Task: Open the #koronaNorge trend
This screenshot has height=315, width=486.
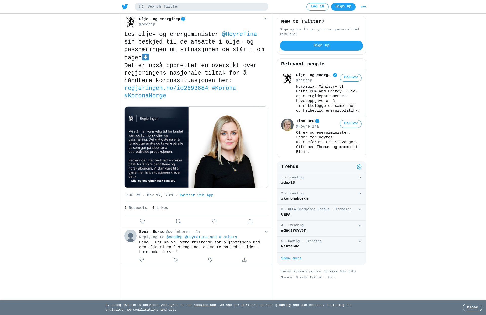Action: pyautogui.click(x=321, y=197)
